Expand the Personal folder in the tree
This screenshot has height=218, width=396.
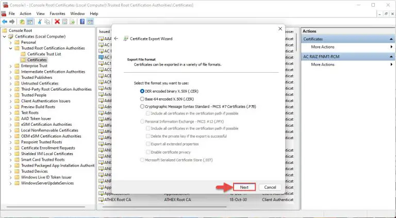[x=11, y=42]
